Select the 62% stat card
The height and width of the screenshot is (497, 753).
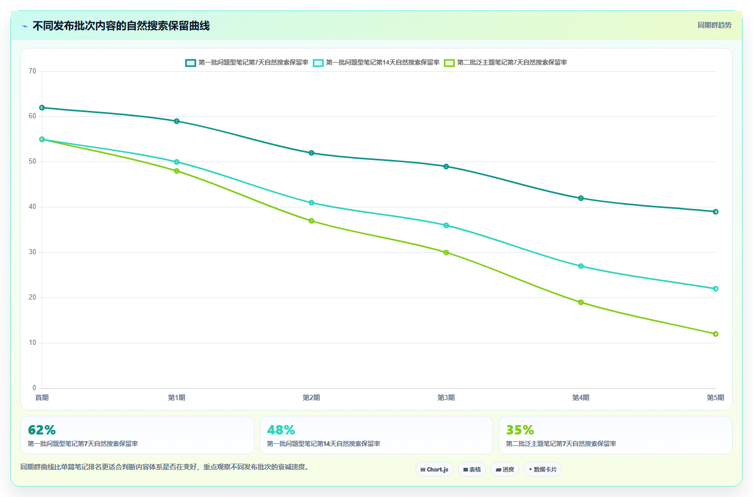(x=137, y=435)
